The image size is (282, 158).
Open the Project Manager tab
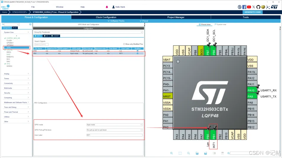click(176, 17)
